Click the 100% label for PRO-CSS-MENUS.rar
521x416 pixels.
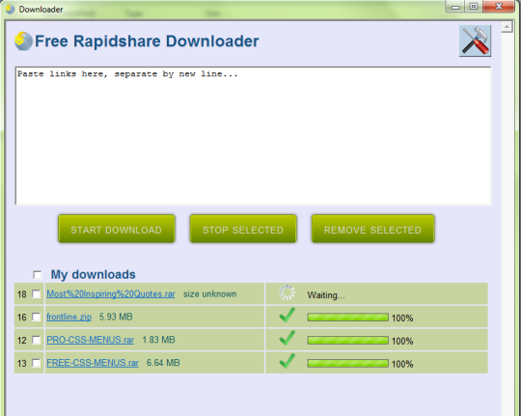point(402,341)
